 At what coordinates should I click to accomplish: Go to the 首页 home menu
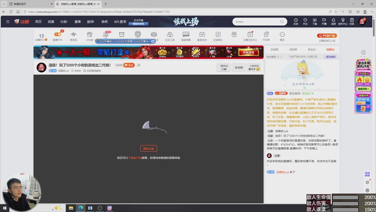click(39, 22)
